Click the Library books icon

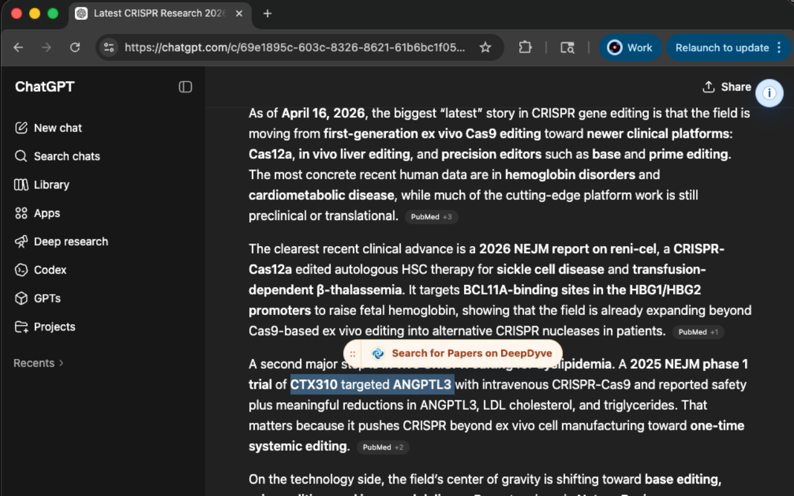click(21, 185)
